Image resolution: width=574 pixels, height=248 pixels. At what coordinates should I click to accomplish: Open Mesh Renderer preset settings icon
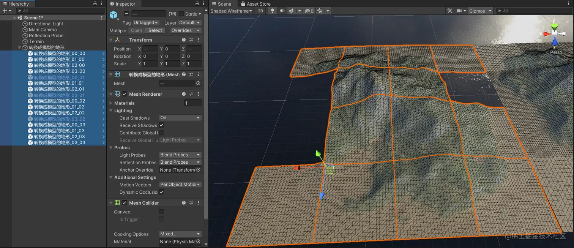point(191,94)
